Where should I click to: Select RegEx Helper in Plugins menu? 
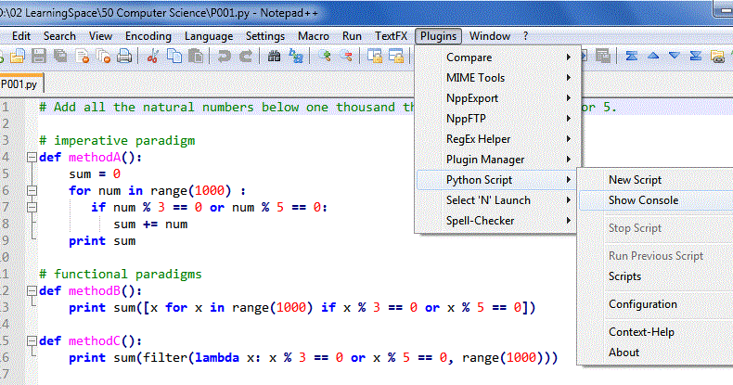[497, 139]
